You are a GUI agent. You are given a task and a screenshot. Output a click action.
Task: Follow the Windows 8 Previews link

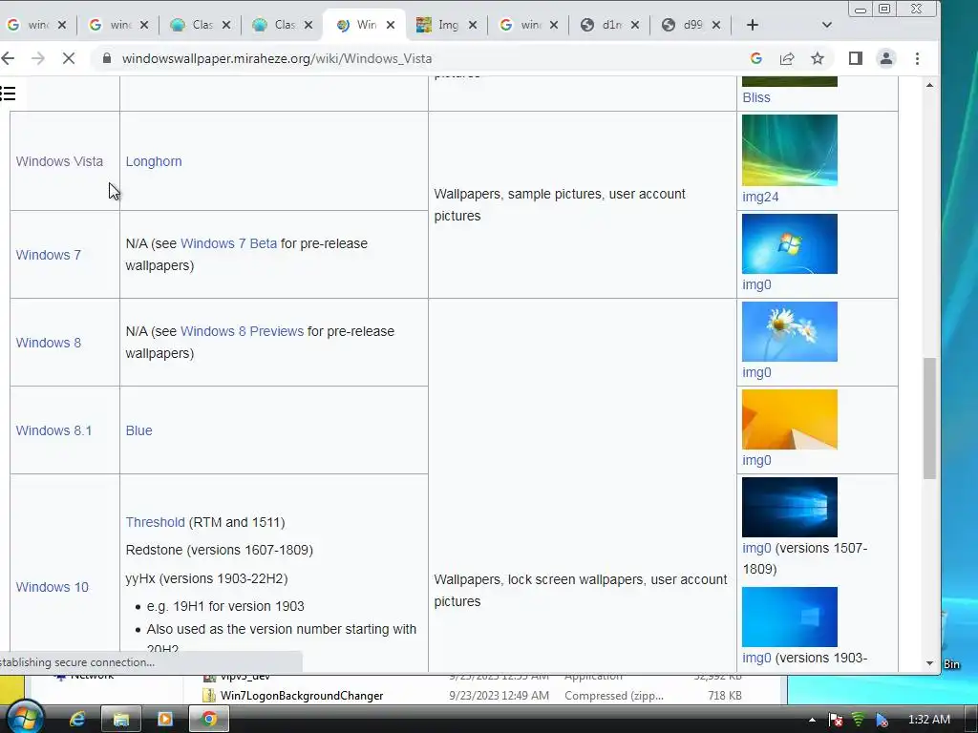pyautogui.click(x=242, y=331)
